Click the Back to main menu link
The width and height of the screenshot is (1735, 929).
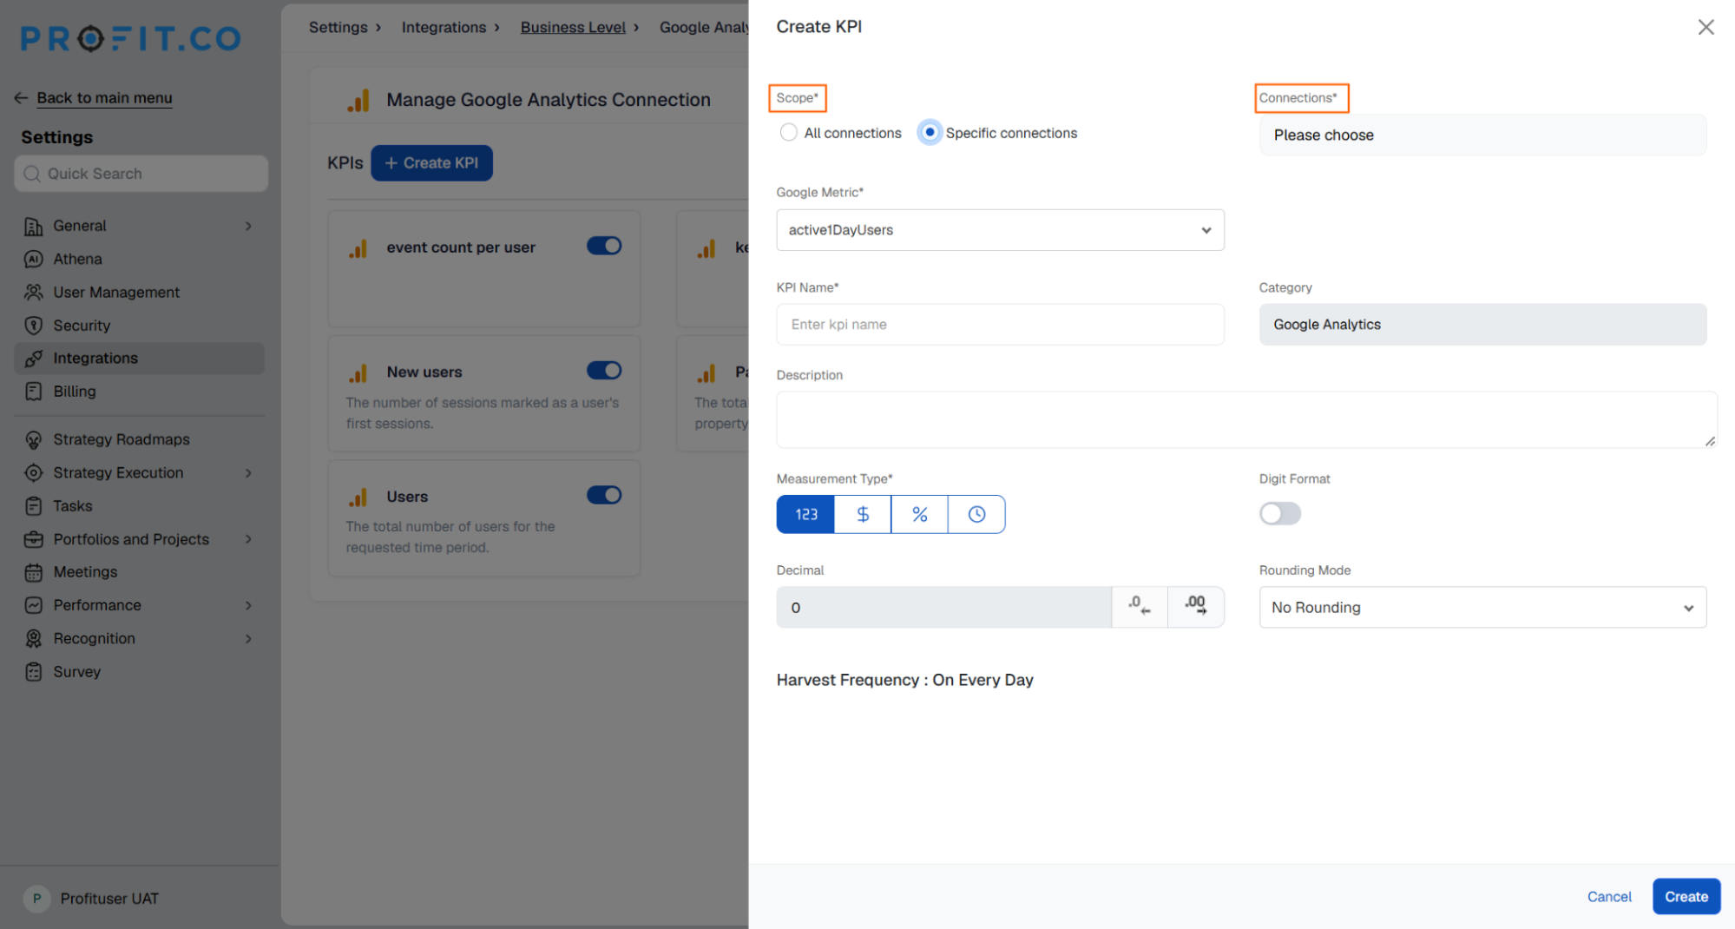104,98
